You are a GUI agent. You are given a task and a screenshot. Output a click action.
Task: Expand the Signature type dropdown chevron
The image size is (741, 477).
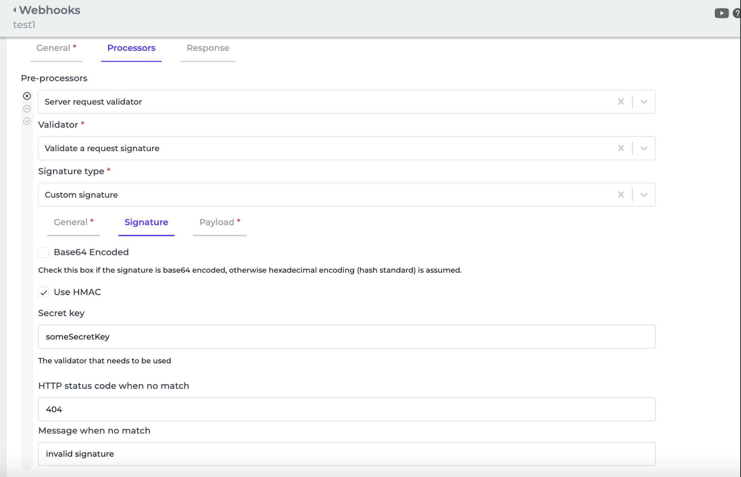click(x=644, y=195)
